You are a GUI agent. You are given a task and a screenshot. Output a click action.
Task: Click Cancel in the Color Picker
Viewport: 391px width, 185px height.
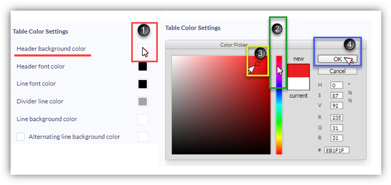tap(337, 71)
